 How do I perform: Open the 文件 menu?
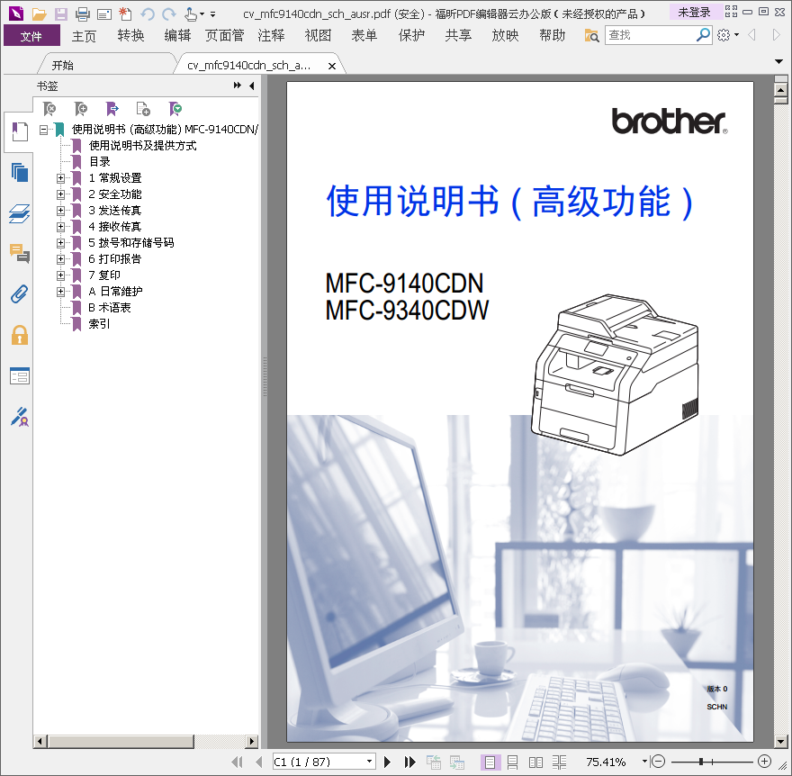31,36
